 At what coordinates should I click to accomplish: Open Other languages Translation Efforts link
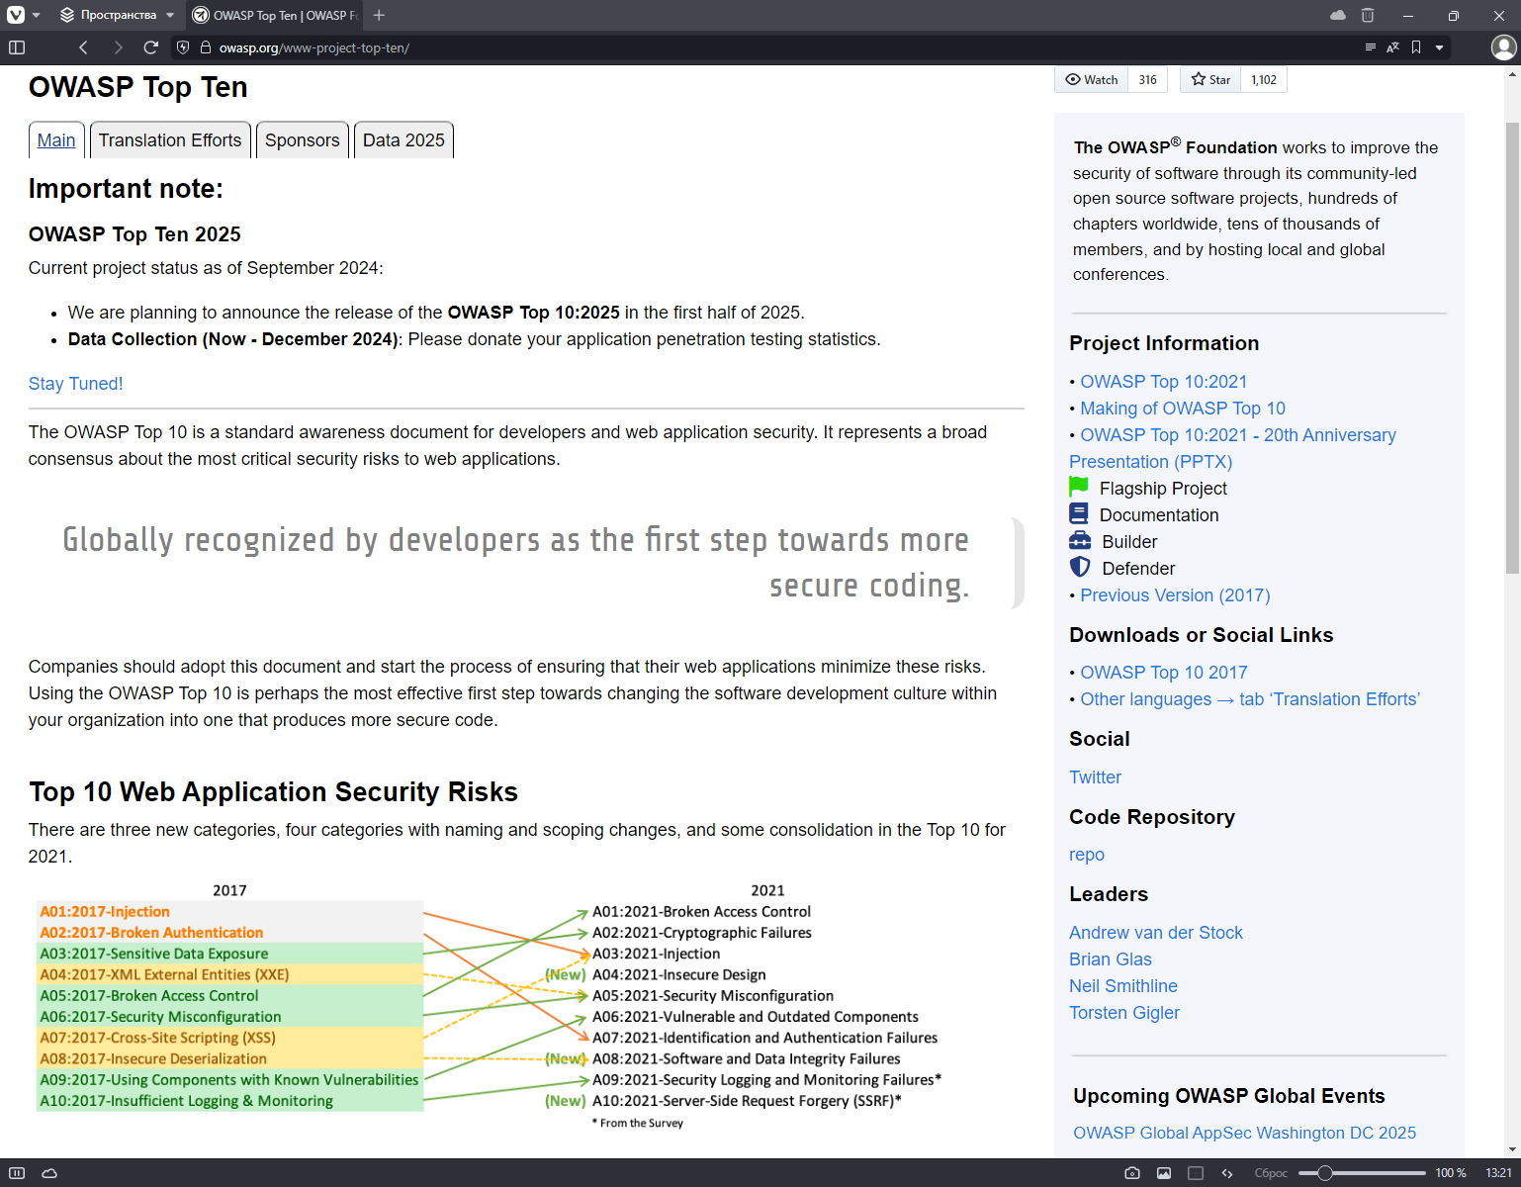click(1250, 699)
